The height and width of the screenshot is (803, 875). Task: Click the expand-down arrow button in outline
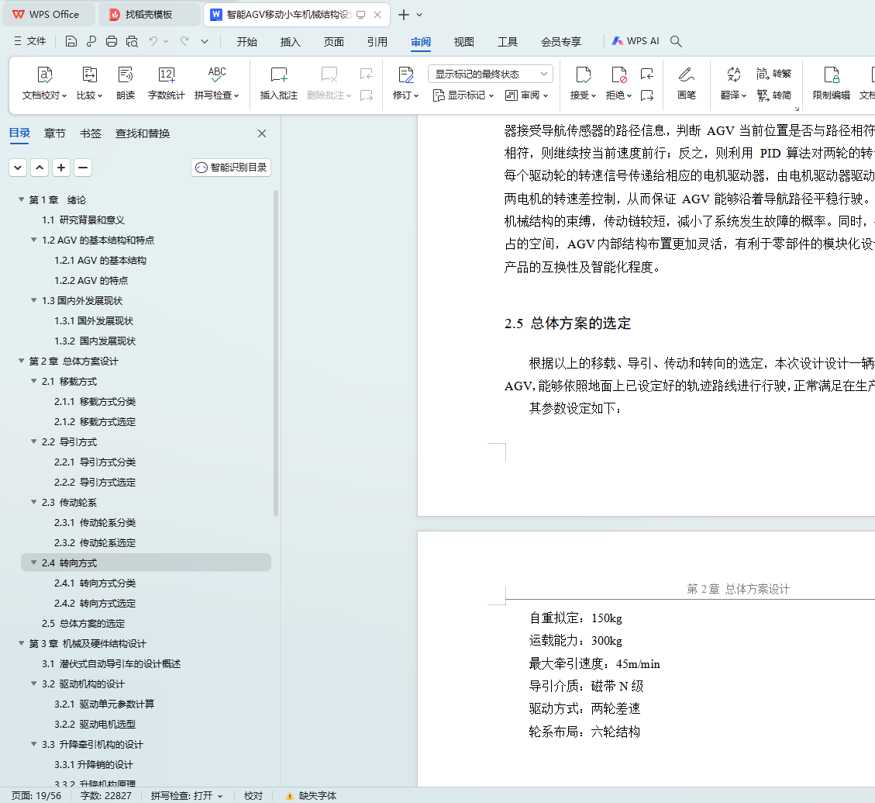click(x=18, y=168)
